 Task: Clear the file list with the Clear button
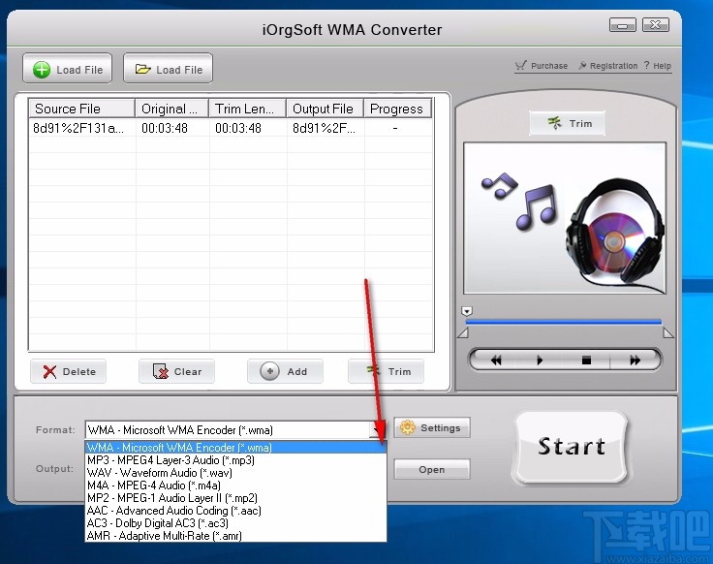pyautogui.click(x=177, y=371)
